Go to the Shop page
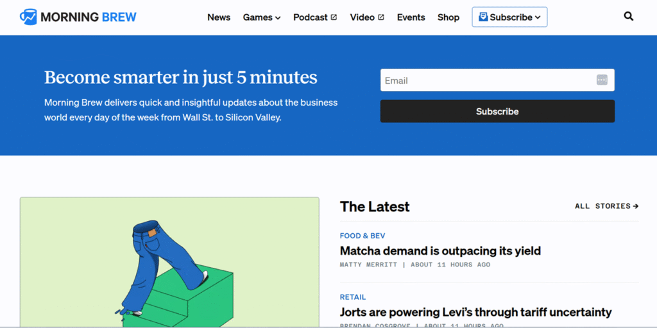This screenshot has width=657, height=328. (x=448, y=17)
